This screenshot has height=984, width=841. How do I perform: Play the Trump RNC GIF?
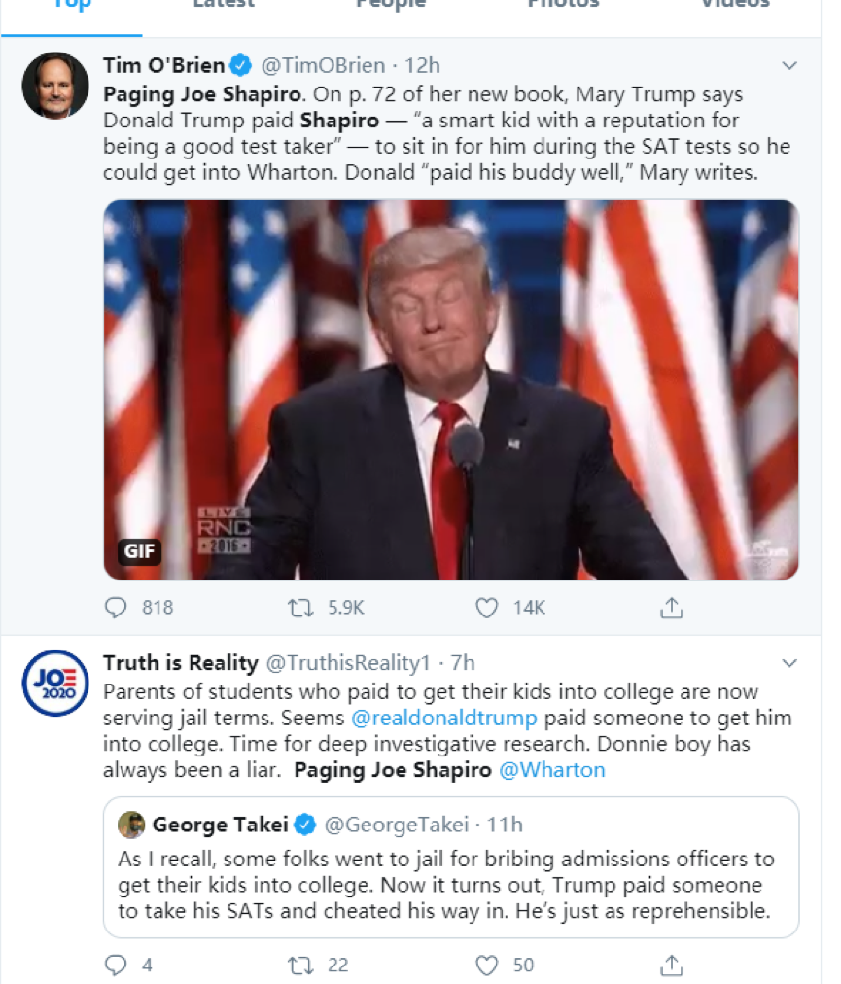[451, 389]
